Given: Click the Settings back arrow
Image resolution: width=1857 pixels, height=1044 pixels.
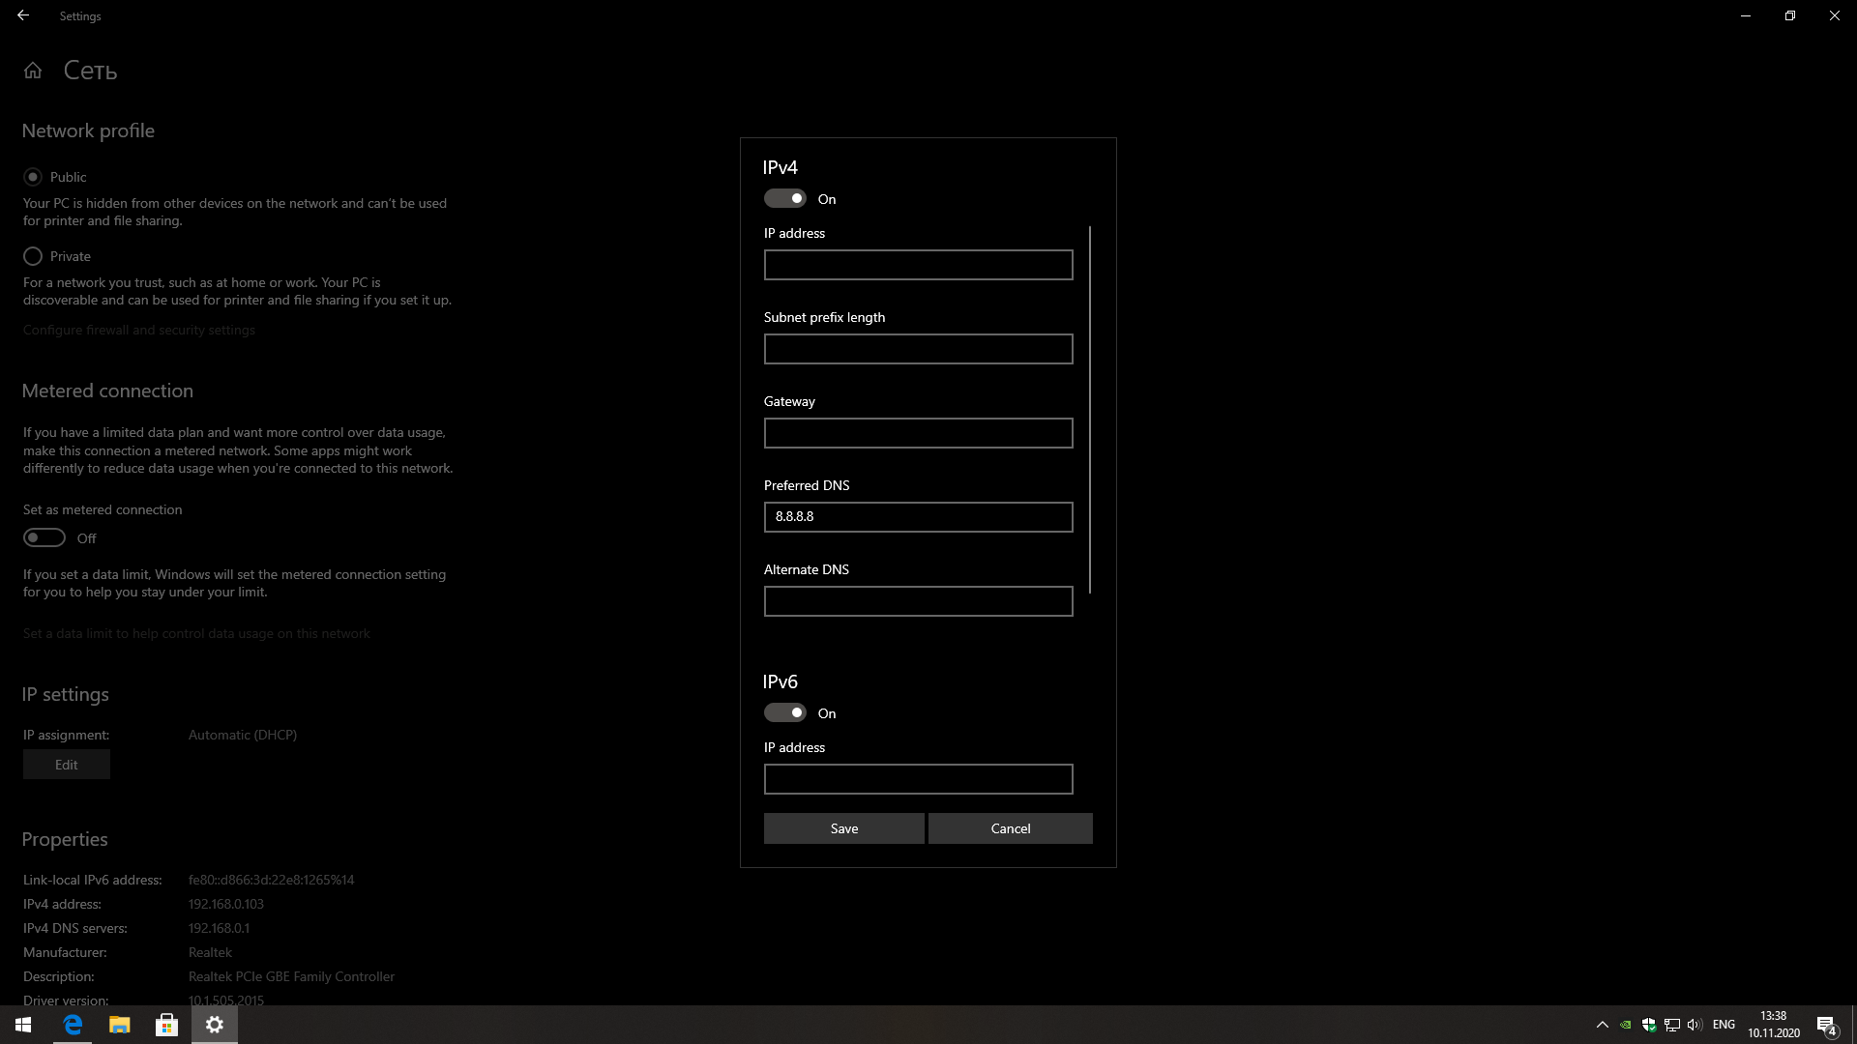Looking at the screenshot, I should [23, 15].
